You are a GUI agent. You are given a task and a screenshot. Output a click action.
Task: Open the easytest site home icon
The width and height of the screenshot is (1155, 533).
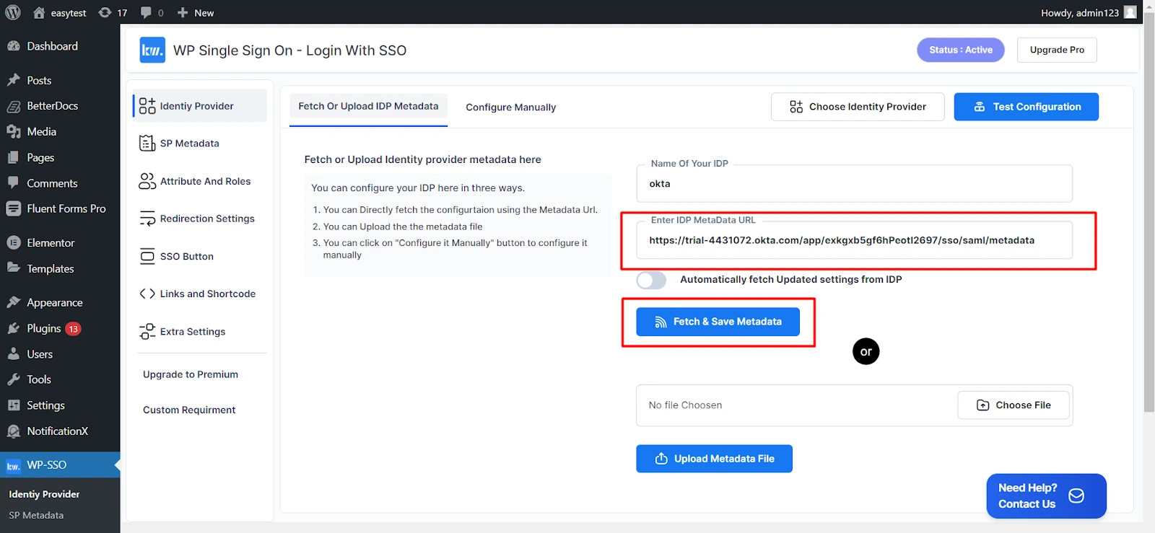coord(39,12)
